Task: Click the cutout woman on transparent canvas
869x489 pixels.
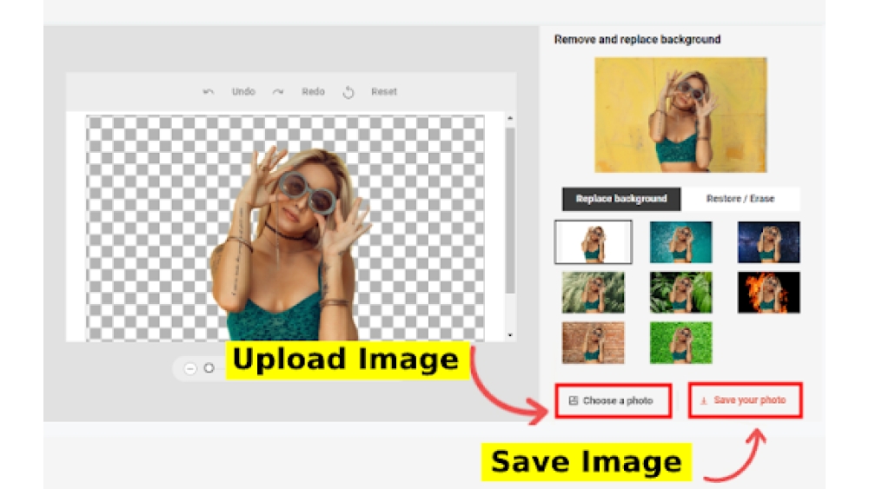Action: click(x=291, y=244)
